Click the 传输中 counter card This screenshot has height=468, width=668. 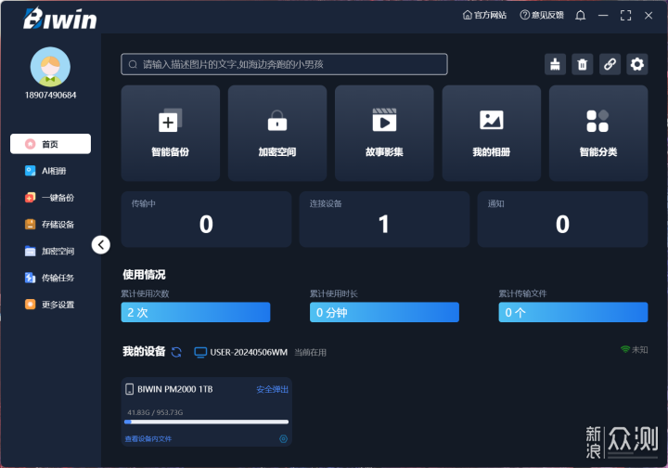coord(206,219)
